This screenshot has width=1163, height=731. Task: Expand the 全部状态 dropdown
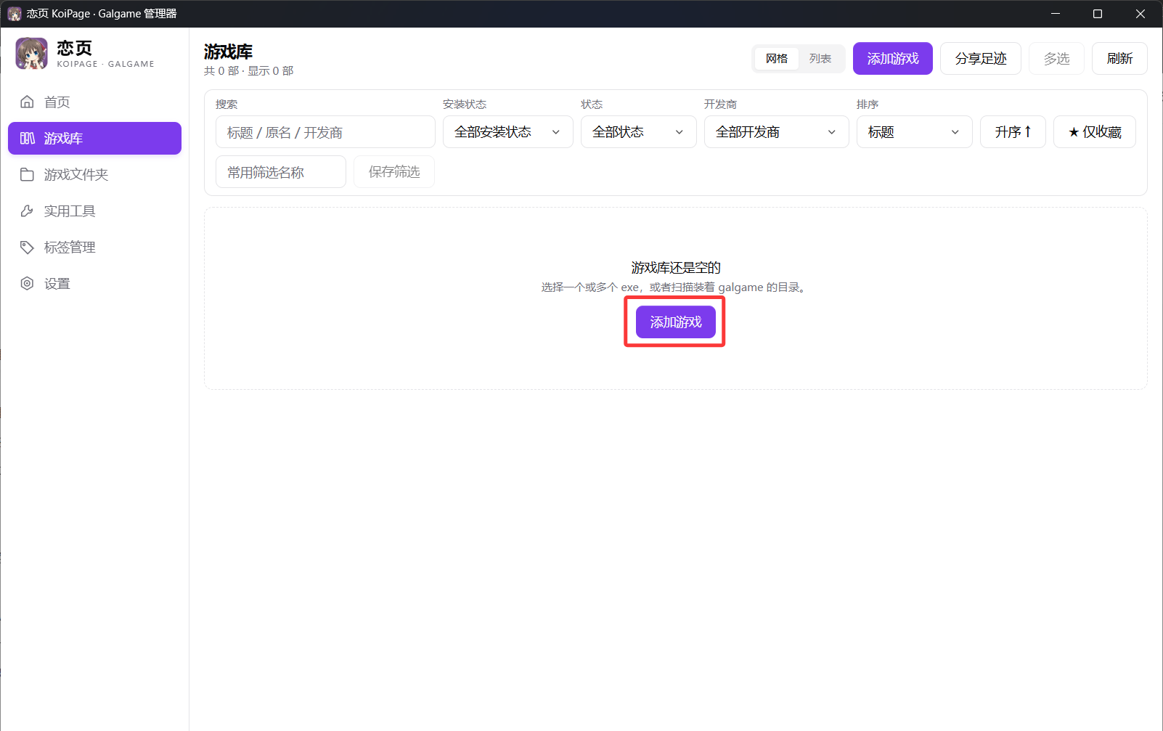[x=639, y=132]
